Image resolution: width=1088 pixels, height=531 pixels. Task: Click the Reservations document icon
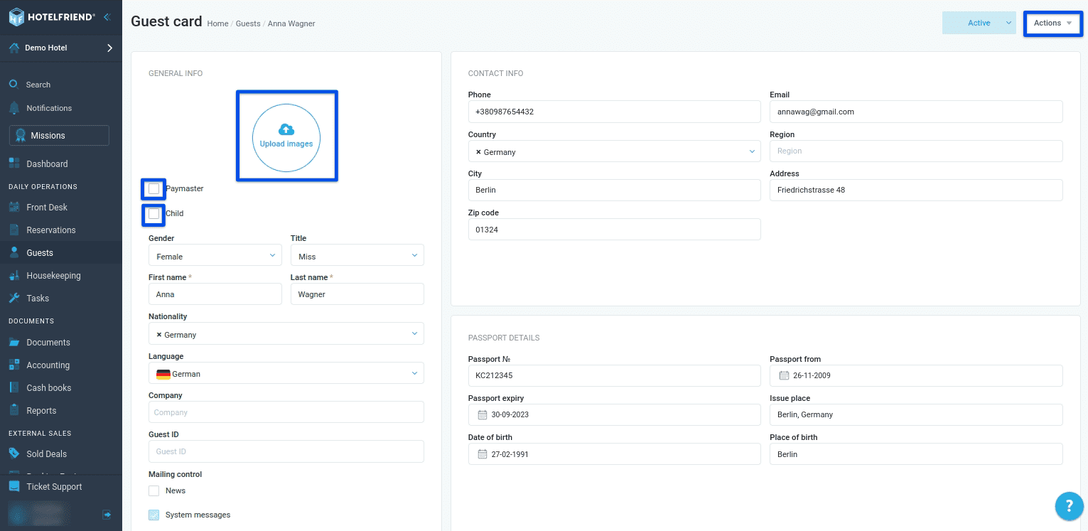[14, 230]
